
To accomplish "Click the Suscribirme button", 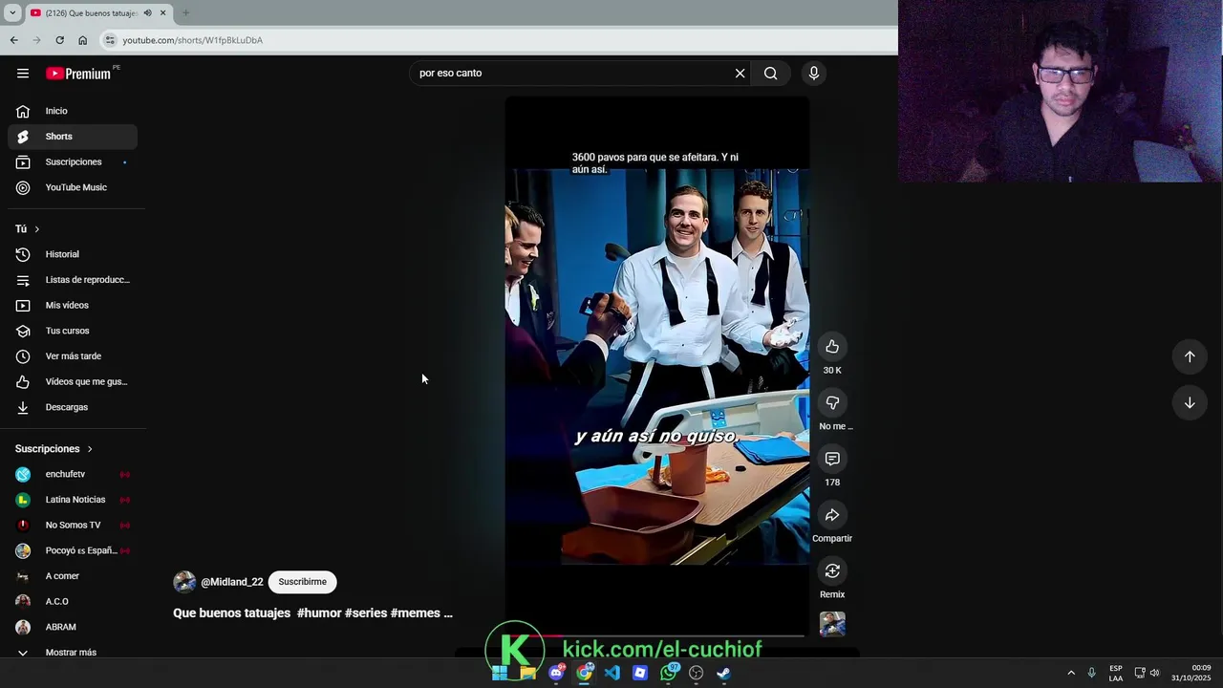I will (x=303, y=582).
